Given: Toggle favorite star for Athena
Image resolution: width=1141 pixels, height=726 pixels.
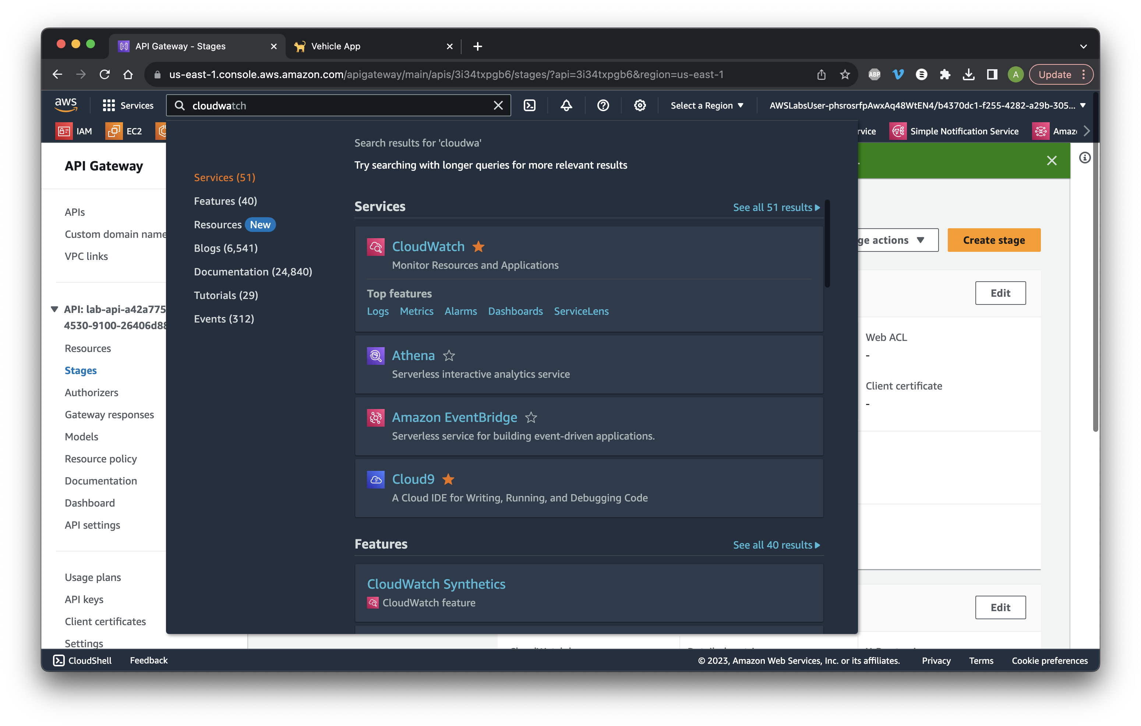Looking at the screenshot, I should tap(449, 355).
